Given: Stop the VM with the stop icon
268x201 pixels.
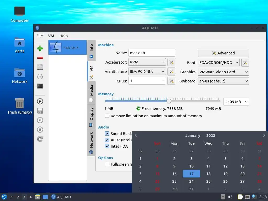Looking at the screenshot, I should 40,130.
